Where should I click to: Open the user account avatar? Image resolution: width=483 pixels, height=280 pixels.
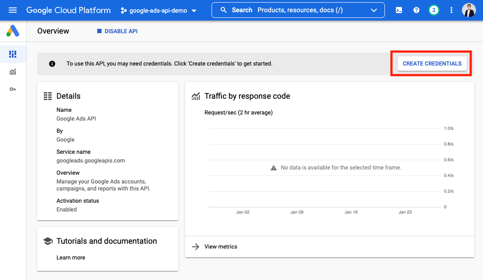point(469,10)
